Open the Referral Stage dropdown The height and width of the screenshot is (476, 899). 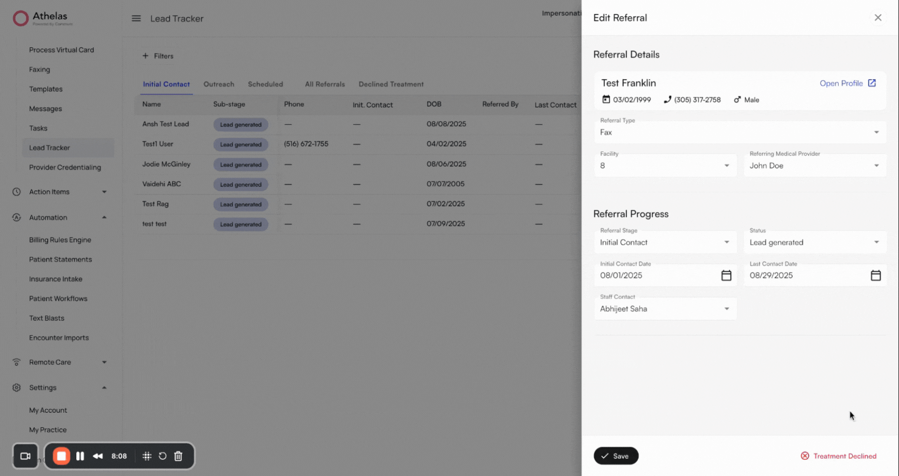coord(665,242)
